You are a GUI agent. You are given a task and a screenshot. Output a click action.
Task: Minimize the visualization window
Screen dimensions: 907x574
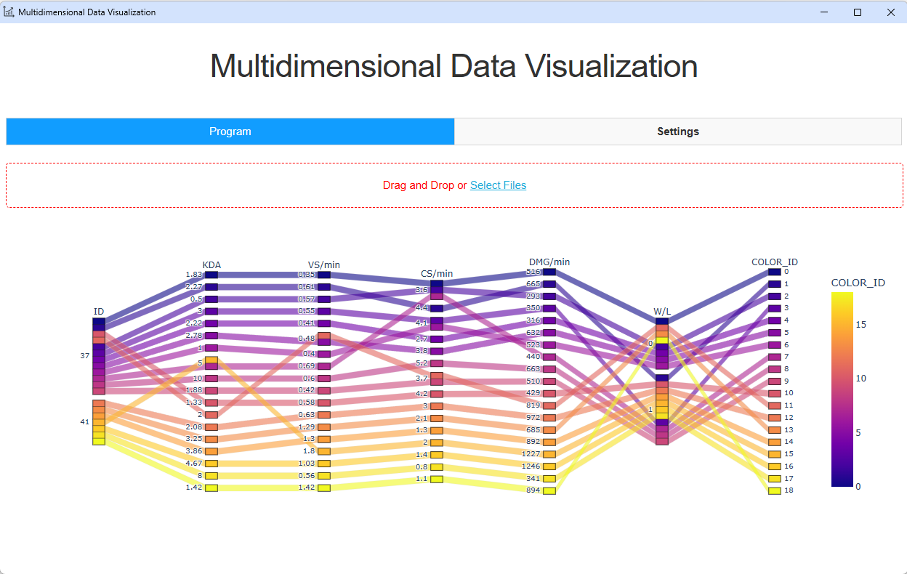tap(824, 12)
